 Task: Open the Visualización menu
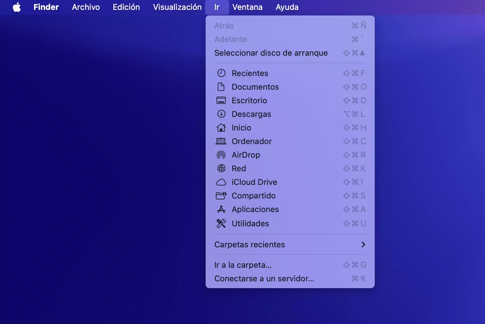(x=177, y=7)
